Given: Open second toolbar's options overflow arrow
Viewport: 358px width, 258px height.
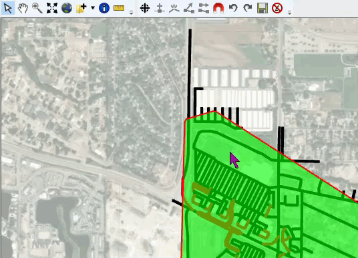Looking at the screenshot, I should point(289,12).
